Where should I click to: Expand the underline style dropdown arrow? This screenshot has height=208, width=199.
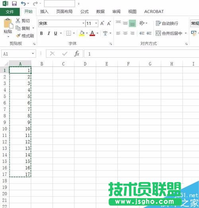[61, 33]
